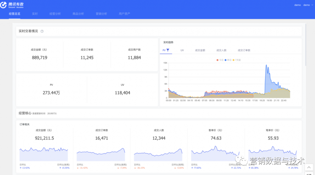Screen dimensions: 315x175
Task: Click the filter funnel icon next to PV
Action: pyautogui.click(x=168, y=50)
